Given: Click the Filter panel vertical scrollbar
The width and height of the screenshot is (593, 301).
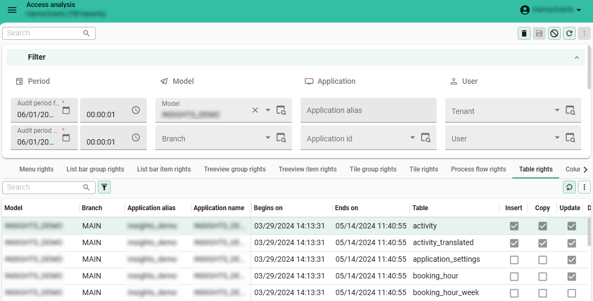Looking at the screenshot, I should click(589, 67).
